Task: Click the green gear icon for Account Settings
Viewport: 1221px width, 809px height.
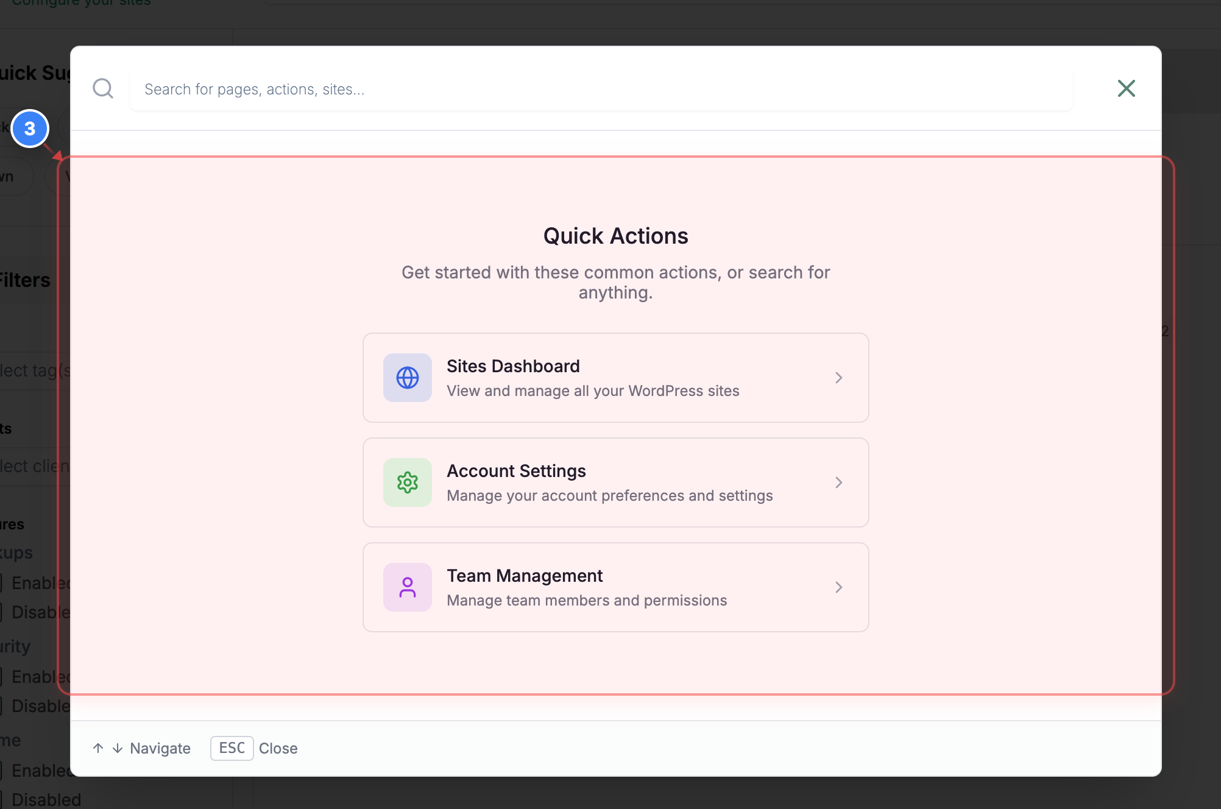Action: click(x=407, y=482)
